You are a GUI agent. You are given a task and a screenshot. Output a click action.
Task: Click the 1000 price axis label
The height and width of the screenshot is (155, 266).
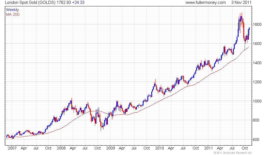[257, 101]
